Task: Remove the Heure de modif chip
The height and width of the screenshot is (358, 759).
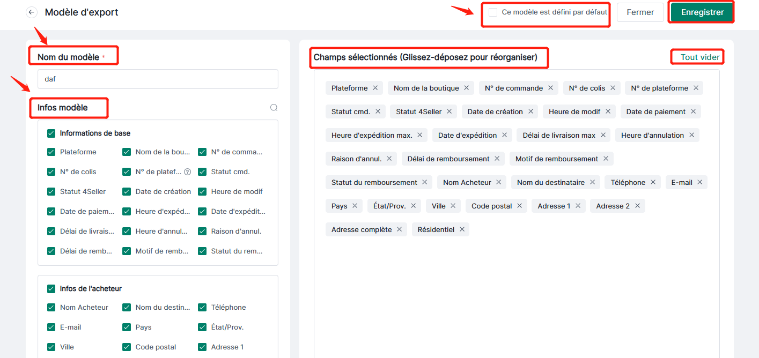Action: click(x=608, y=111)
